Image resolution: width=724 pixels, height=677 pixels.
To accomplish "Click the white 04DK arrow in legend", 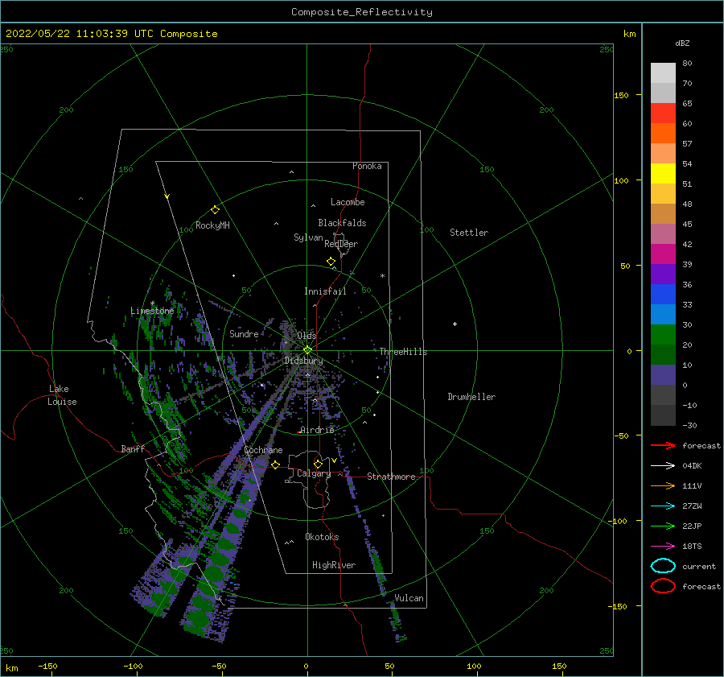I will [x=663, y=466].
